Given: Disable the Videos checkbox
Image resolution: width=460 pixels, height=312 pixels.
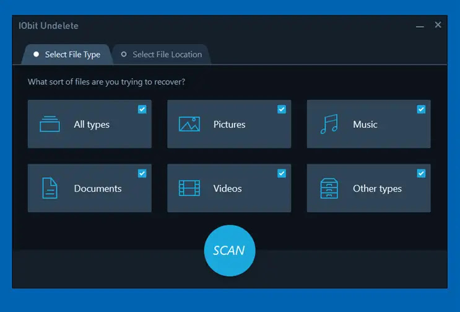Looking at the screenshot, I should point(282,173).
